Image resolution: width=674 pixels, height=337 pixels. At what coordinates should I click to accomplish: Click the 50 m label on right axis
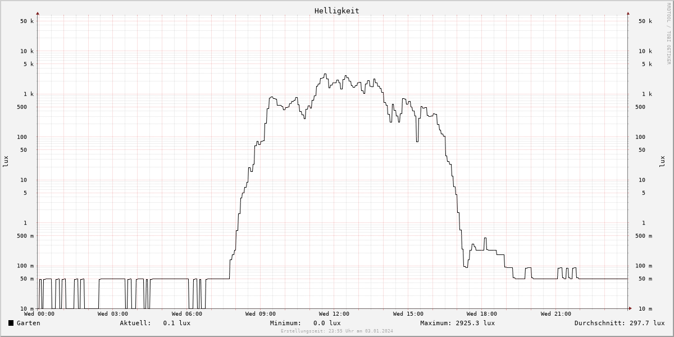645,279
